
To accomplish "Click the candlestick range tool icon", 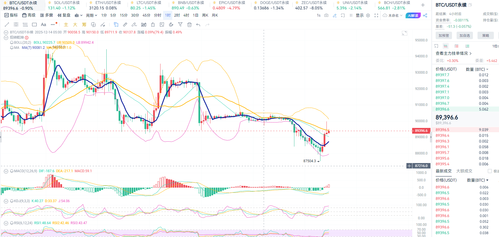I will pyautogui.click(x=144, y=25).
